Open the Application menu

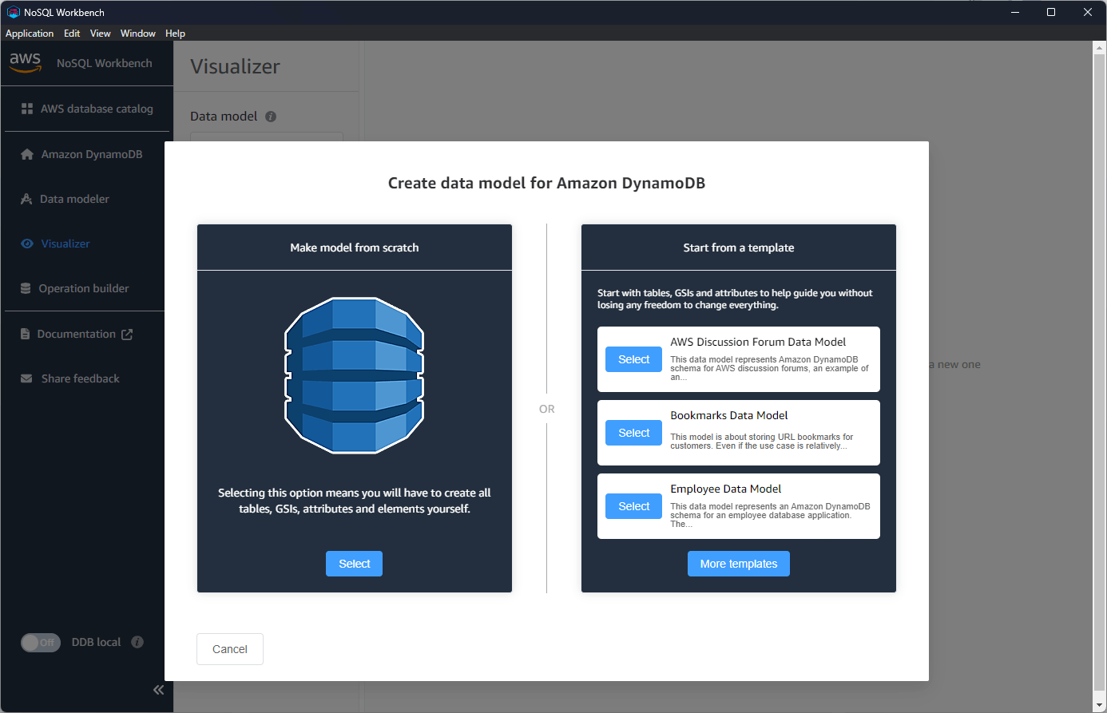pyautogui.click(x=30, y=34)
